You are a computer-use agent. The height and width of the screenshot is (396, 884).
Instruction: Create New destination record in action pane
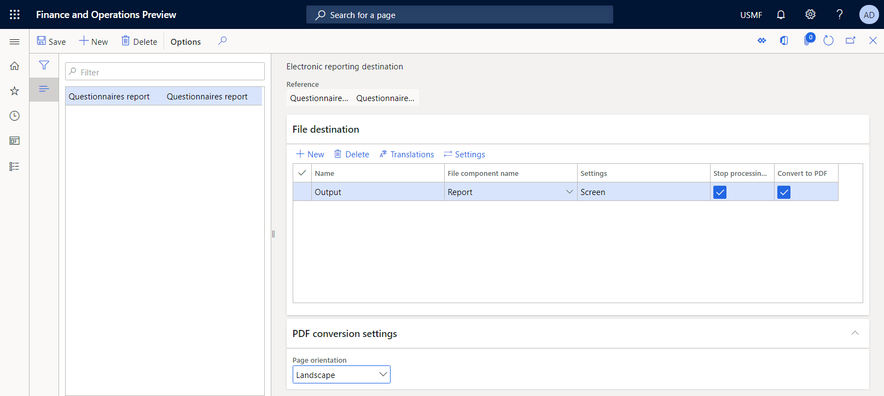(x=94, y=42)
